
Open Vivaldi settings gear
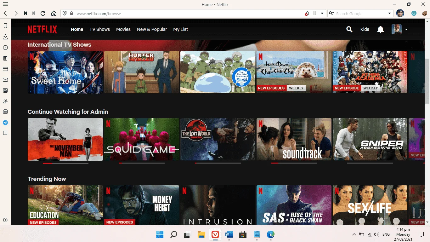tap(5, 220)
